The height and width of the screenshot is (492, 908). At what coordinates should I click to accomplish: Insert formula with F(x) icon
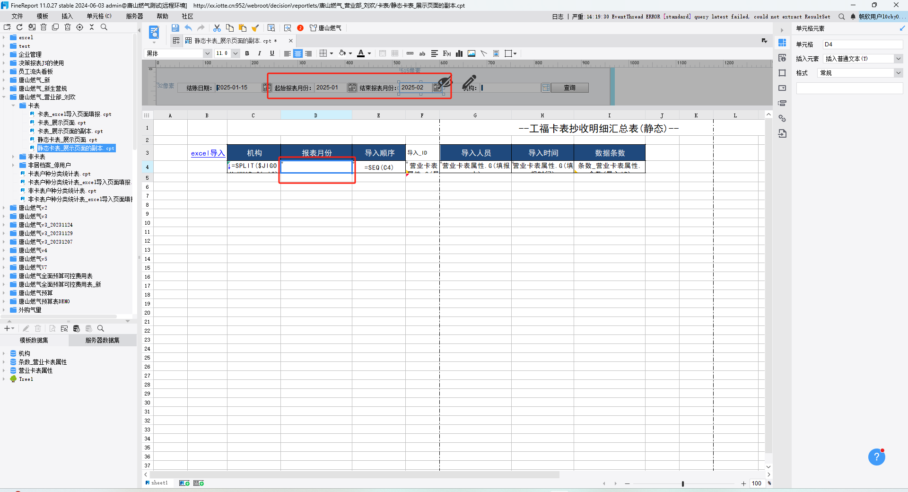point(447,53)
